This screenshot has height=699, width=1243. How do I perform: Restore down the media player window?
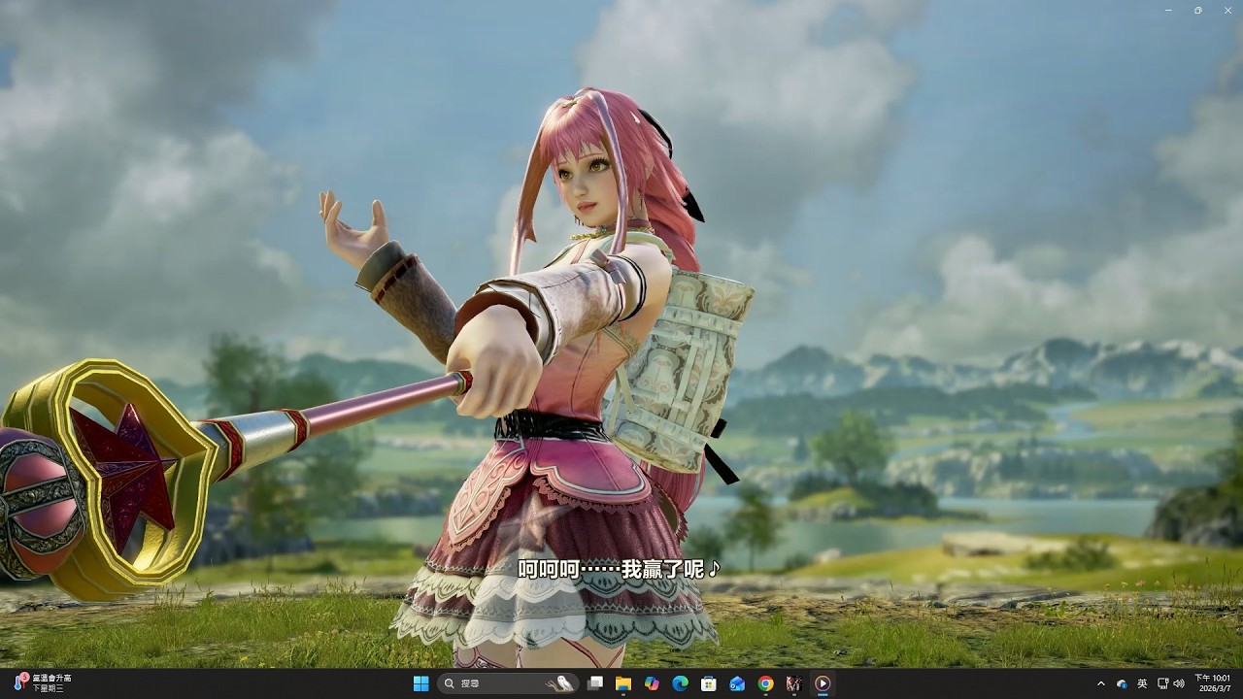point(1197,10)
